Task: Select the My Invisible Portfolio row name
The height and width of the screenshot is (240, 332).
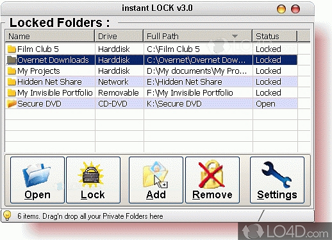Action: [x=55, y=92]
